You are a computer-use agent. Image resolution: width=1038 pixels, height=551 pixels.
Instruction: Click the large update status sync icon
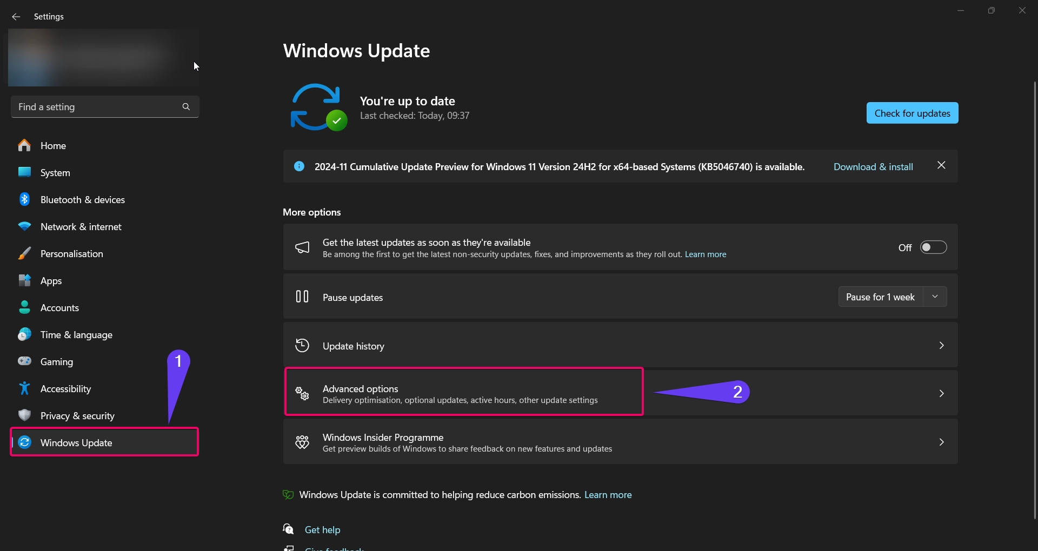pyautogui.click(x=318, y=107)
